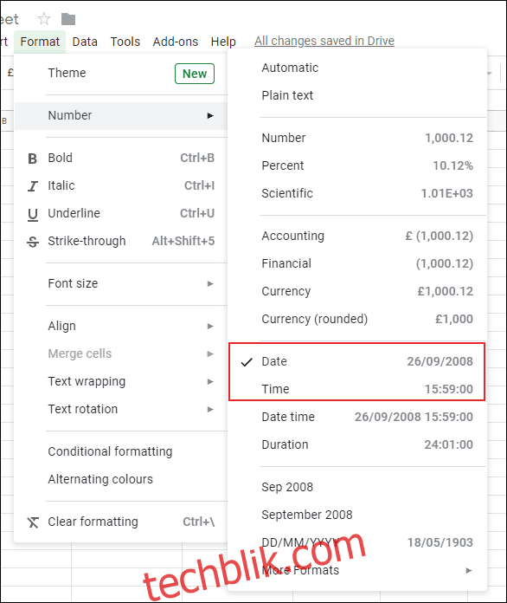Image resolution: width=507 pixels, height=603 pixels.
Task: Star this spreadsheet with the star icon
Action: [x=44, y=18]
